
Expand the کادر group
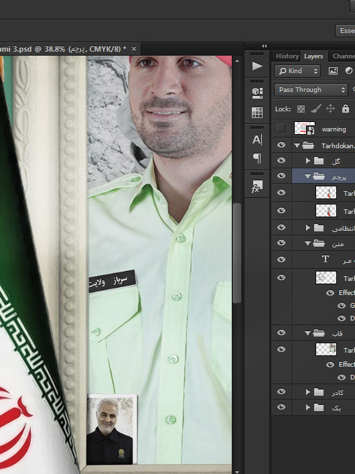[x=308, y=392]
